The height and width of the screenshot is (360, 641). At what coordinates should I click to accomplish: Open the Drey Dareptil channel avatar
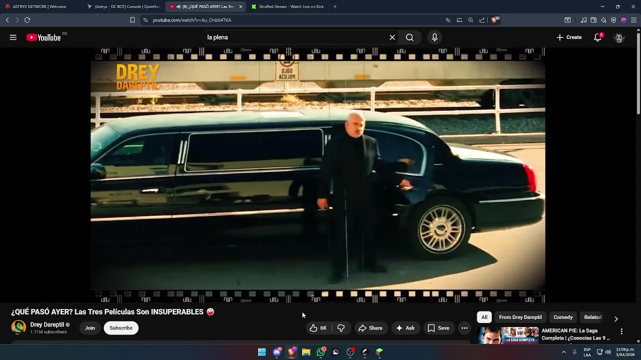click(x=19, y=327)
